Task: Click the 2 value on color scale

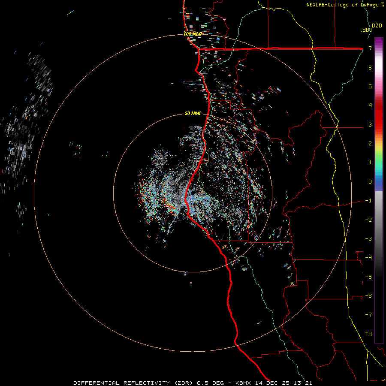Action: click(370, 144)
